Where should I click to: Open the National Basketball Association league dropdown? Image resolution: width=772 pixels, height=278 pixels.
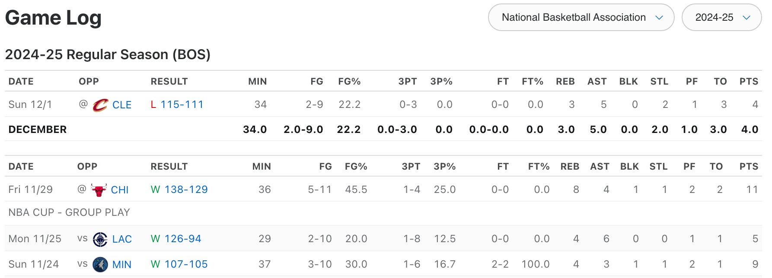click(x=581, y=18)
